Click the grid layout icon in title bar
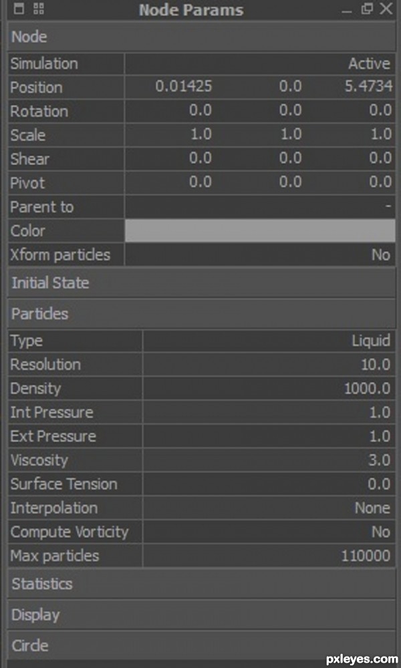 click(39, 9)
